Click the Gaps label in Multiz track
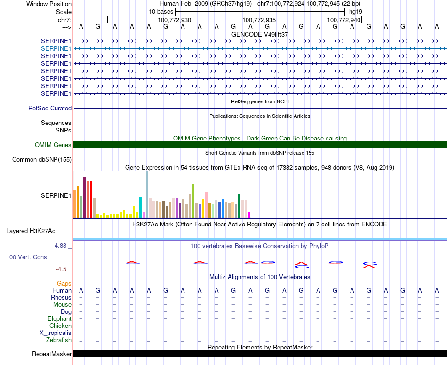447x365 pixels. tap(64, 284)
